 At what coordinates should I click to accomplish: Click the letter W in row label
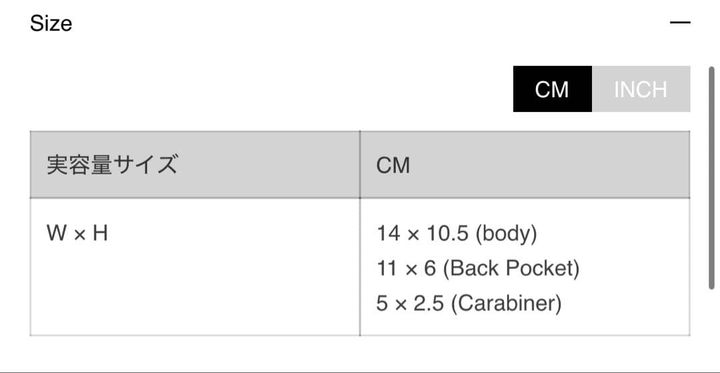[x=56, y=234]
